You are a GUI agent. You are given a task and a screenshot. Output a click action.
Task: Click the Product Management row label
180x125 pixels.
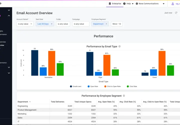[x=27, y=110]
